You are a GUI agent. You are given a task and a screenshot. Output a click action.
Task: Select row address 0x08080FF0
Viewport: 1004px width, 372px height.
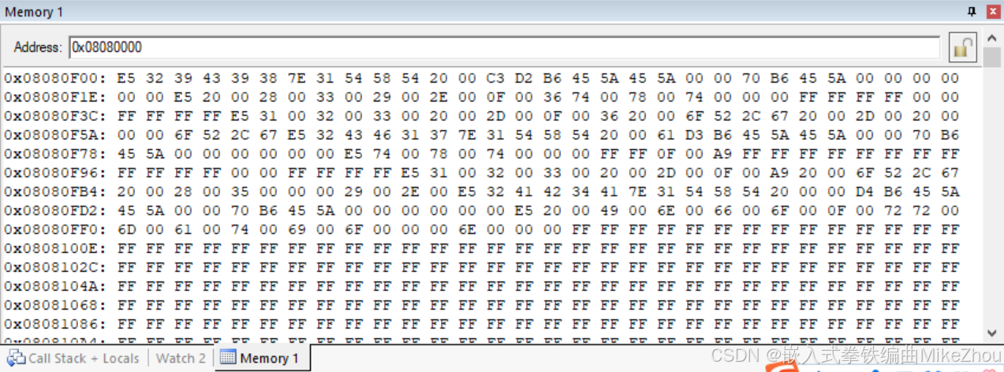[57, 229]
